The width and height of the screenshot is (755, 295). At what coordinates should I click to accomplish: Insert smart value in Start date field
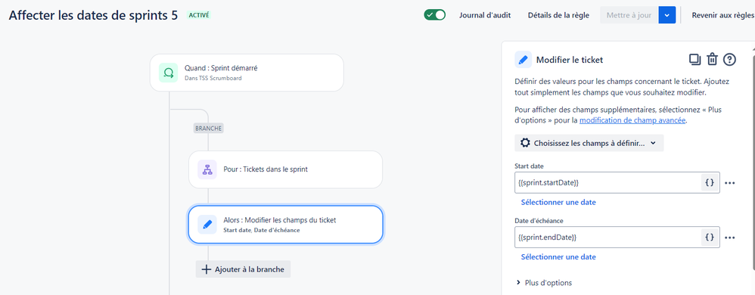coord(710,183)
